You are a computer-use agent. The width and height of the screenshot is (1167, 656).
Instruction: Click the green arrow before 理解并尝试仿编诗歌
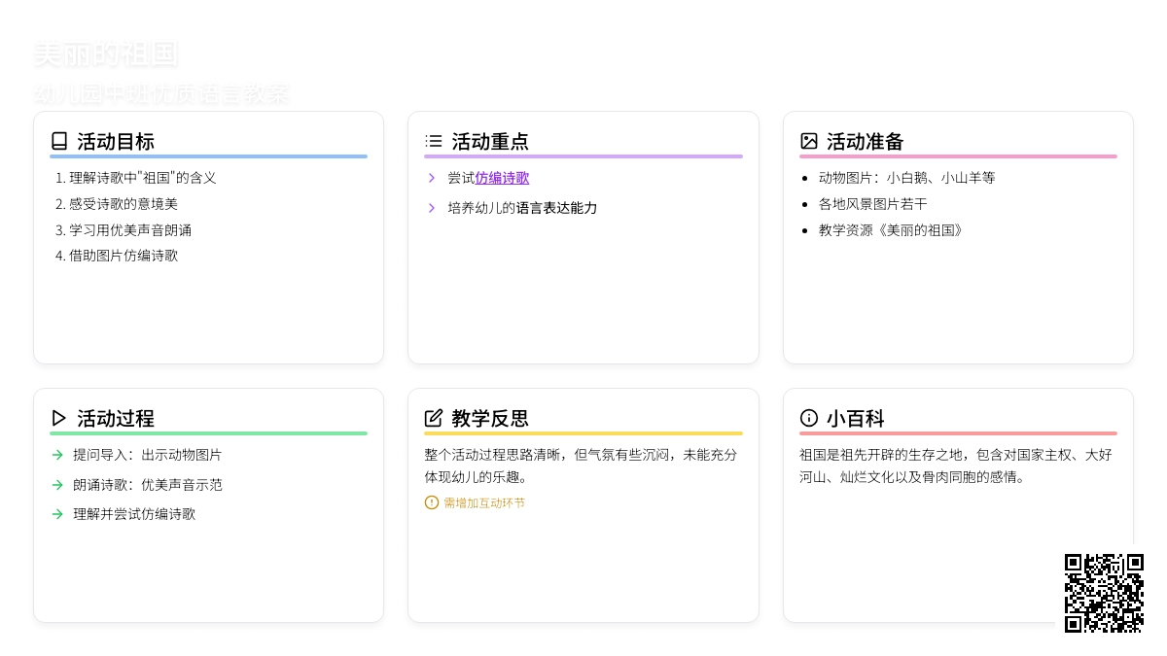pyautogui.click(x=58, y=514)
